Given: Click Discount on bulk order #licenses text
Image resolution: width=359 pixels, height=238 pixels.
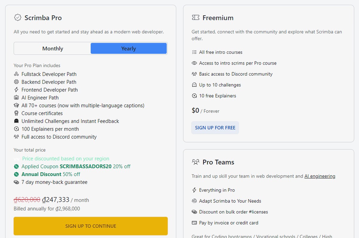Looking at the screenshot, I should click(x=234, y=212).
